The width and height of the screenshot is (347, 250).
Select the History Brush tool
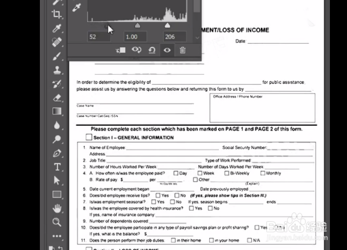(56, 84)
